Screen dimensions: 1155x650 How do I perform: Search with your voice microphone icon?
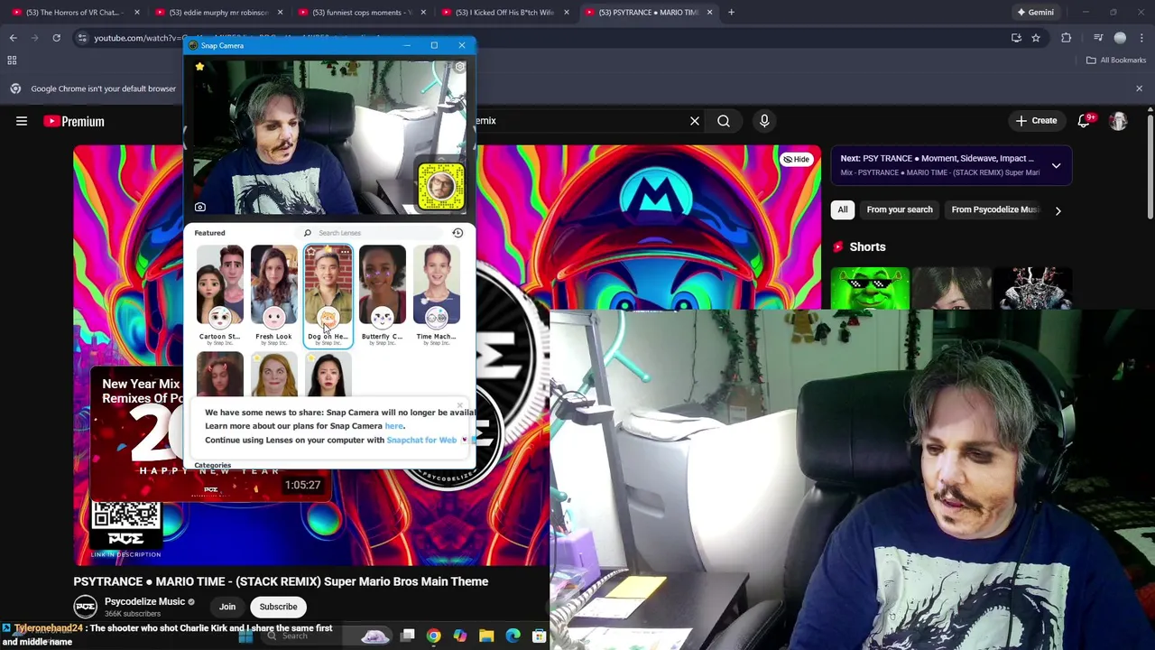[x=764, y=121]
